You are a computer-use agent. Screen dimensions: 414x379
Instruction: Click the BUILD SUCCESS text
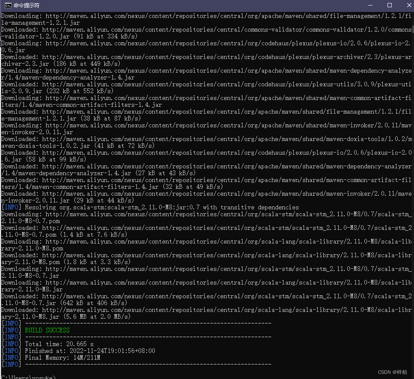(47, 330)
